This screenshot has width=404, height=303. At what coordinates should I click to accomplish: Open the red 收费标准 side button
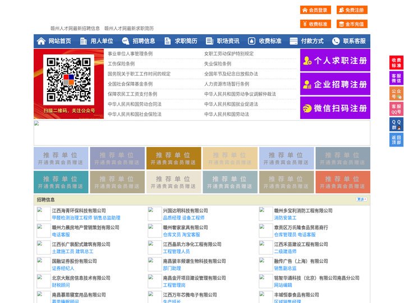pyautogui.click(x=396, y=63)
